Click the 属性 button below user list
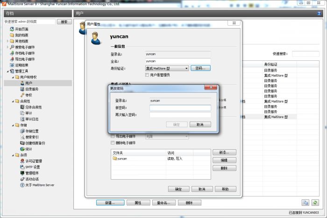The width and height of the screenshot is (327, 218). [138, 203]
